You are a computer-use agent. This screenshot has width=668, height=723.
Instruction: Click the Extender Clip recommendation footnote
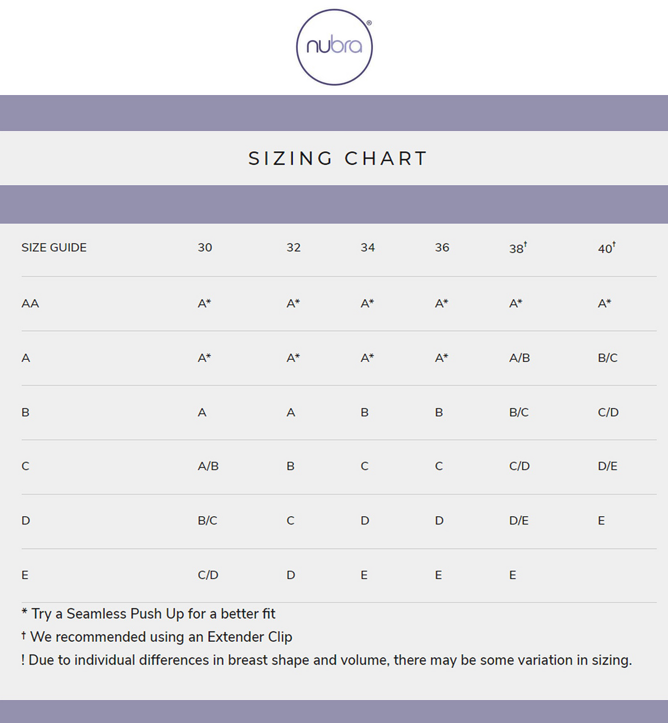tap(157, 637)
